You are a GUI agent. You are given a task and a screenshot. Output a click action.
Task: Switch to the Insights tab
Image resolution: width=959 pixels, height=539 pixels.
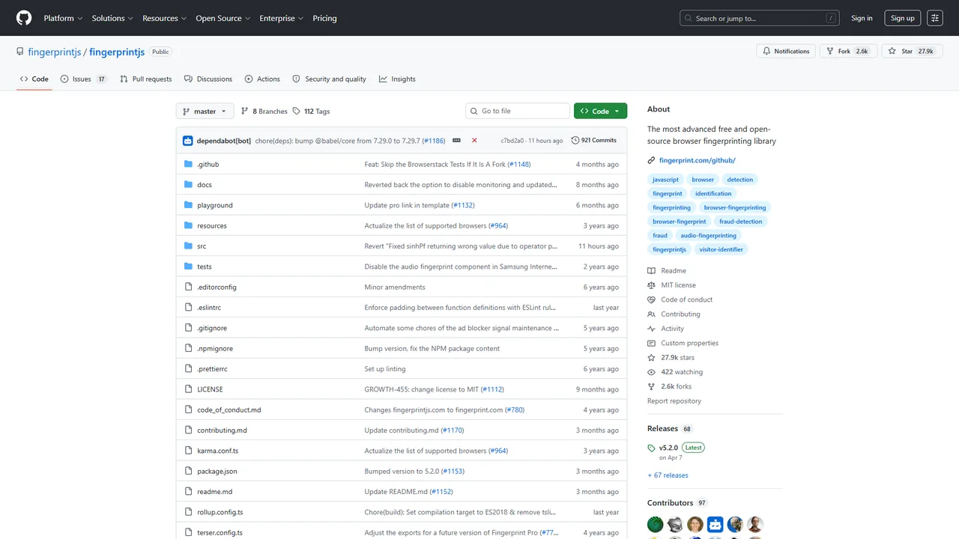tap(397, 79)
